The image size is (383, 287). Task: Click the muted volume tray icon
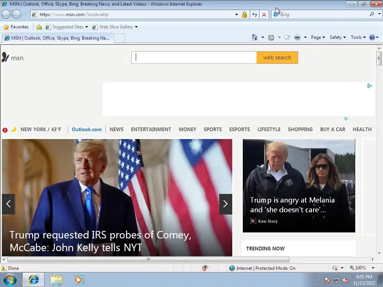(345, 280)
